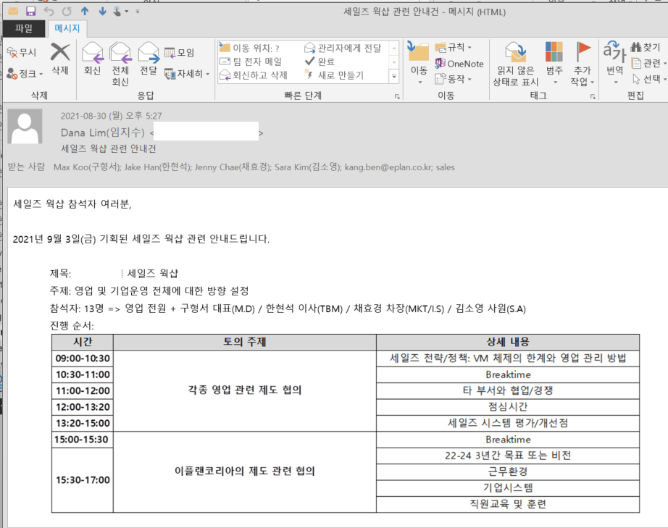This screenshot has width=668, height=528.
Task: Select quick step 이동 위치: ?
Action: click(x=250, y=48)
